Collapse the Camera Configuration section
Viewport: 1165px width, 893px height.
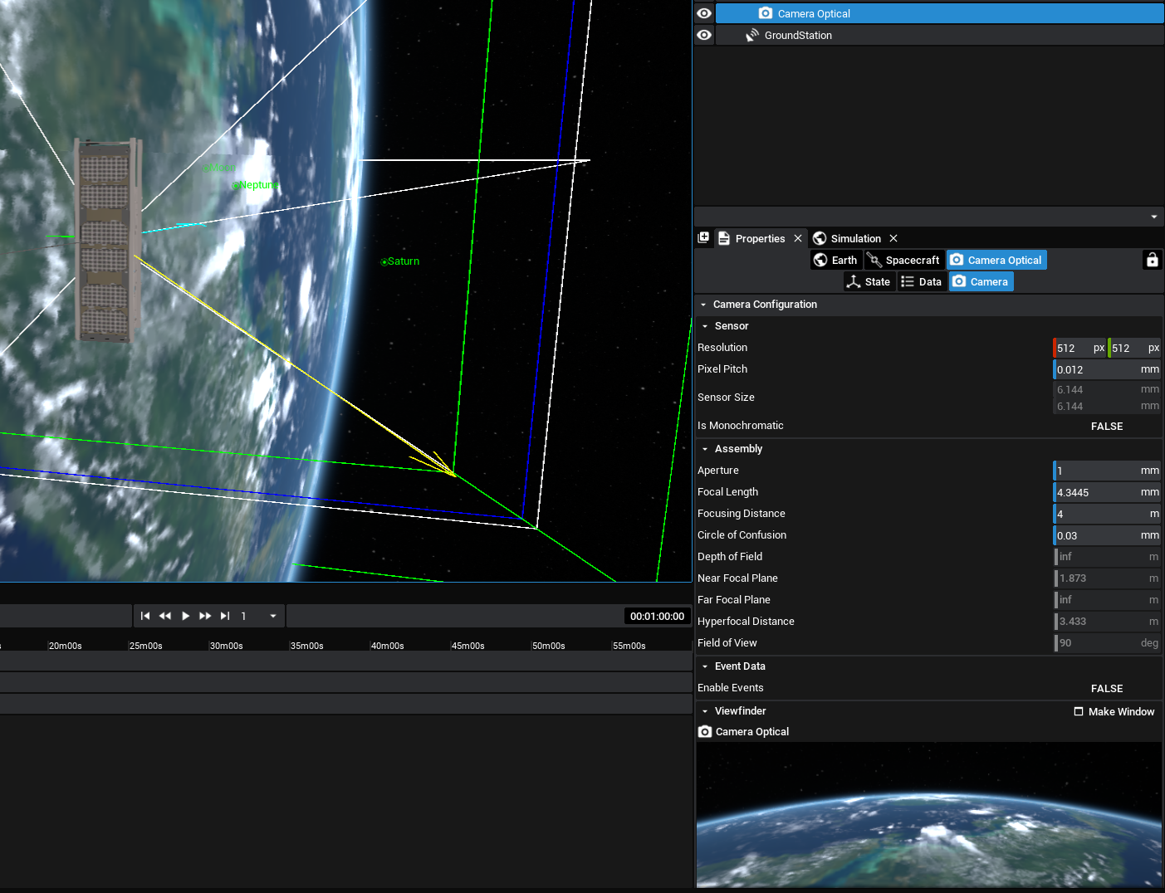pyautogui.click(x=703, y=305)
